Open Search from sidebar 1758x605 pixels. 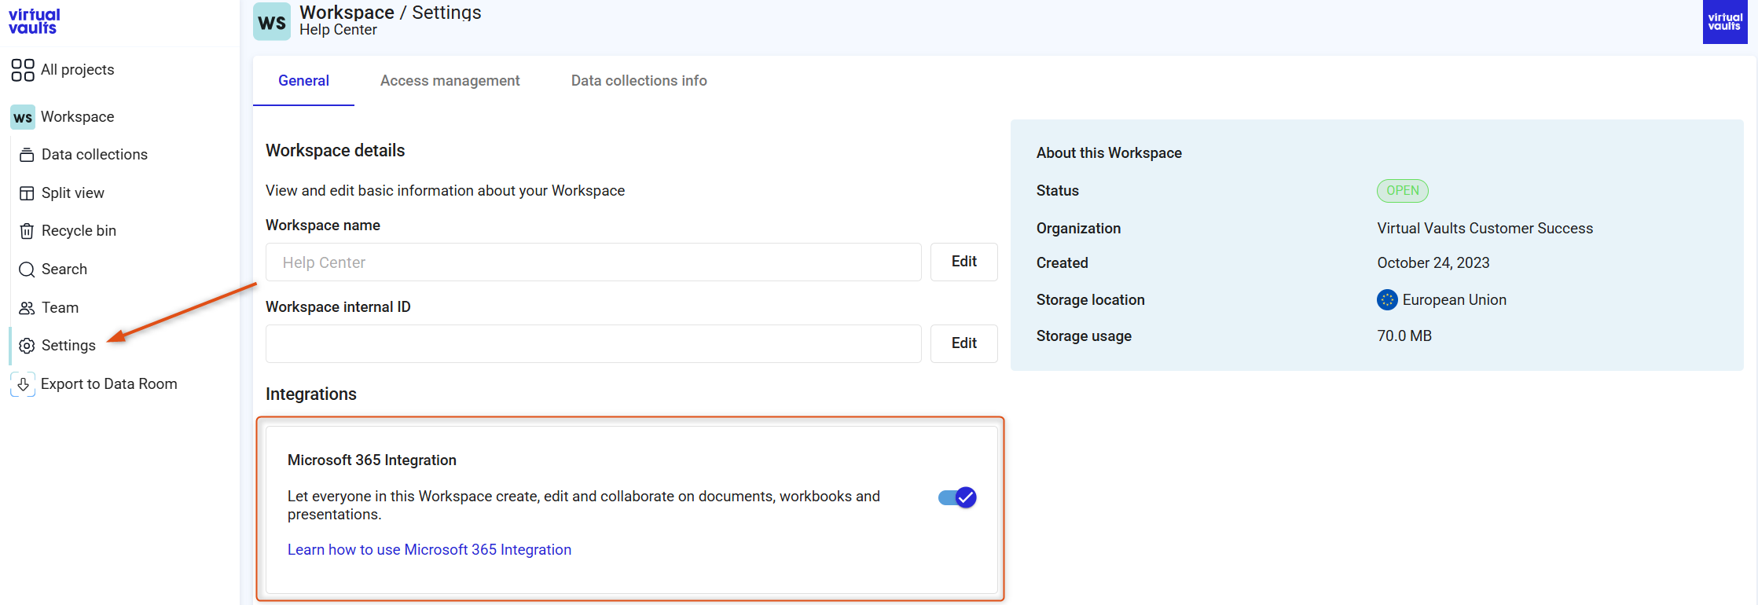click(x=64, y=269)
